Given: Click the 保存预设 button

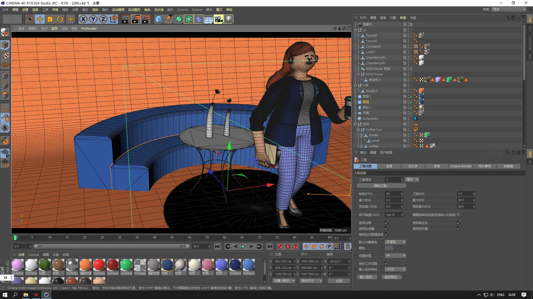Looking at the screenshot, I should point(392,277).
